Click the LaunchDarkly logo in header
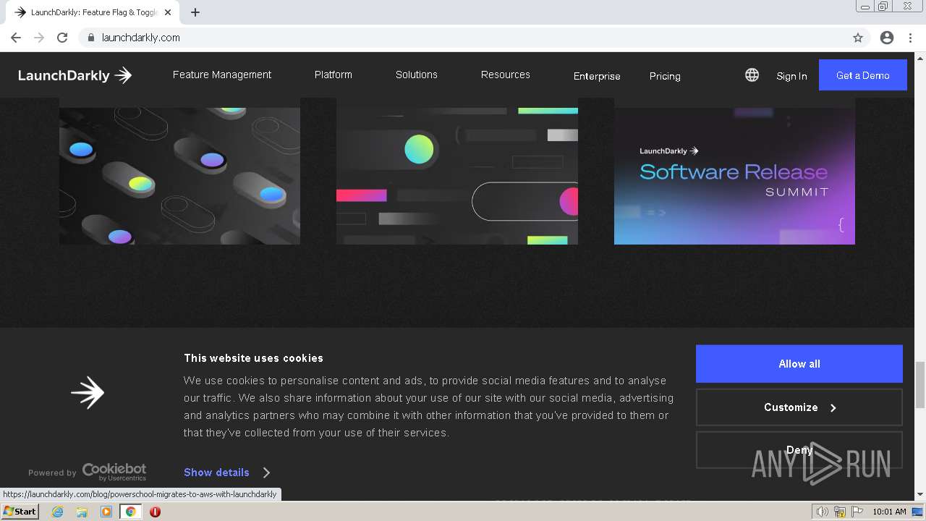The width and height of the screenshot is (926, 521). coord(75,75)
